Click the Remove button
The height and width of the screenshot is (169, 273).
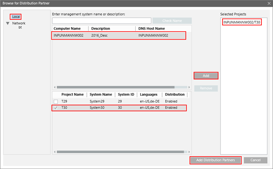tap(206, 88)
